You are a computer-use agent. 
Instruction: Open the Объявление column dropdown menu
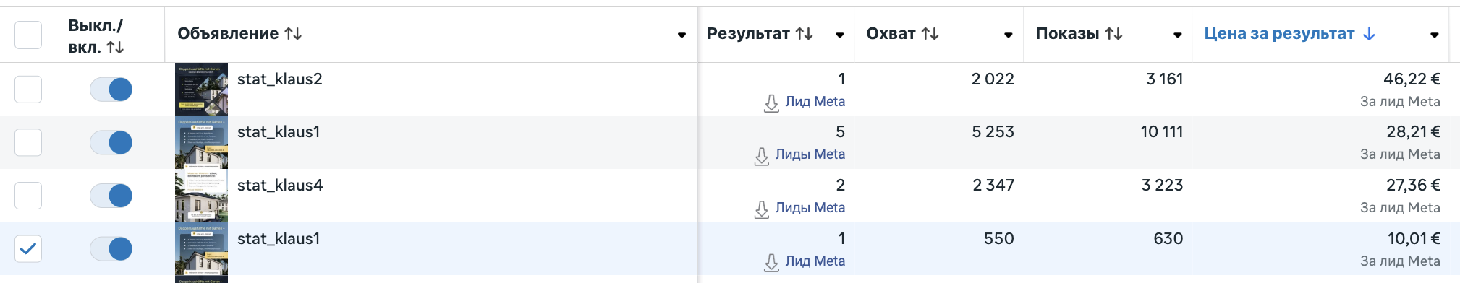coord(682,35)
